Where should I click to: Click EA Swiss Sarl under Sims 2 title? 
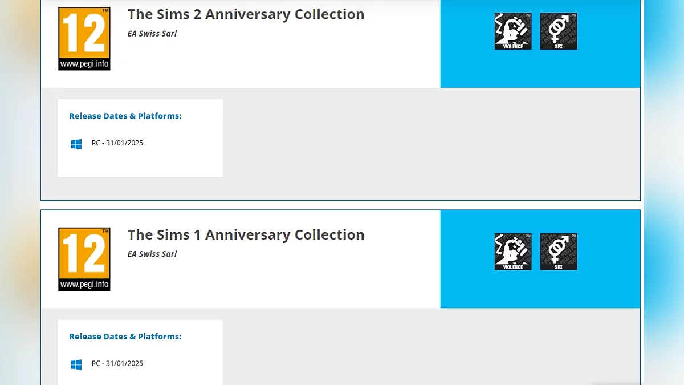tap(152, 34)
